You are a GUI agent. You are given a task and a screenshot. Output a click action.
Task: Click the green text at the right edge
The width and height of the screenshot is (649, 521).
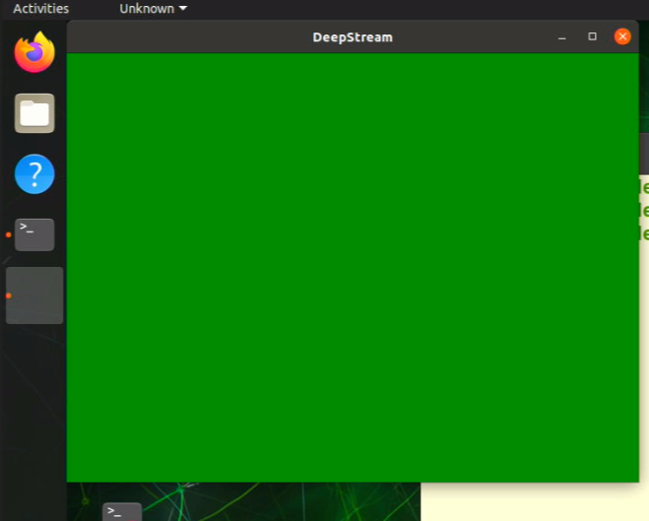pos(644,210)
